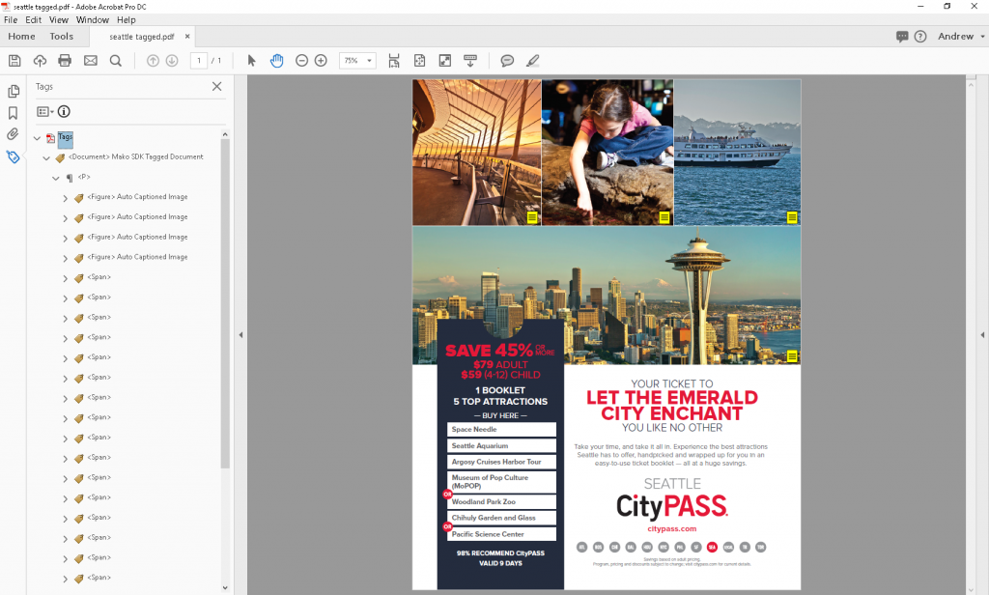This screenshot has height=595, width=989.
Task: Open the Add Comment tool
Action: coord(507,60)
